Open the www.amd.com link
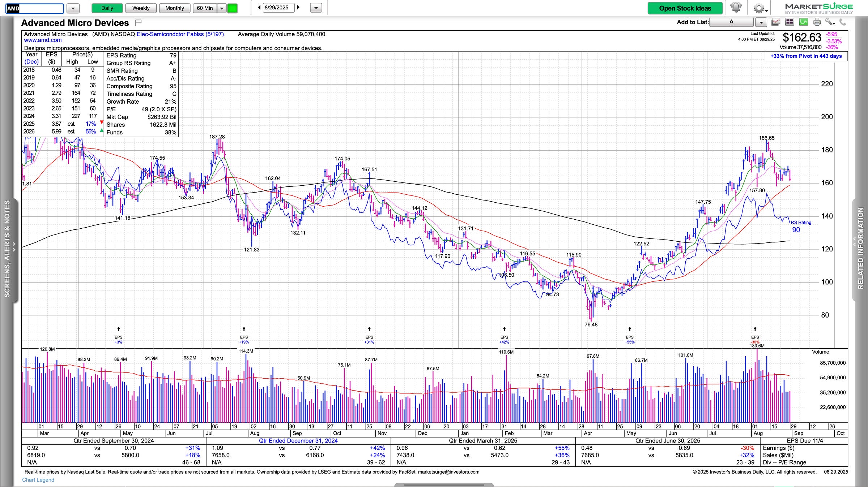868x487 pixels. tap(43, 40)
